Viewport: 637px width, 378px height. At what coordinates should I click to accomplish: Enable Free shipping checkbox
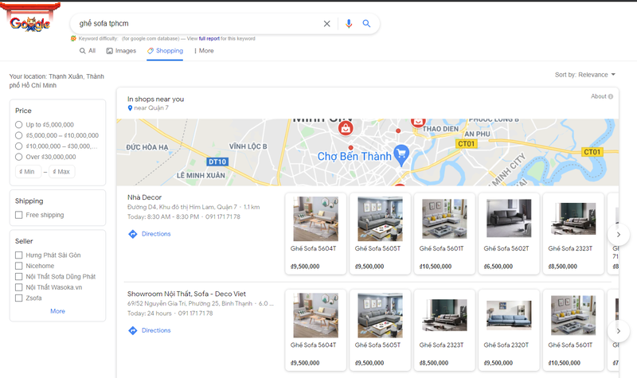pos(18,215)
